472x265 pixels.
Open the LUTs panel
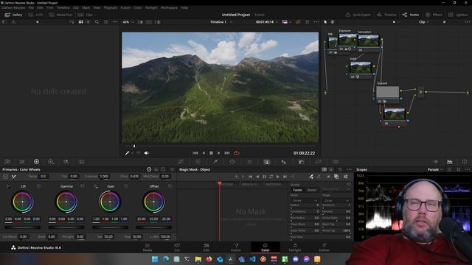(35, 15)
